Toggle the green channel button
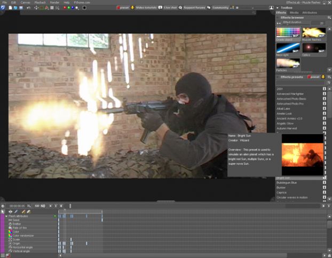332x258 pixels. 69,7
